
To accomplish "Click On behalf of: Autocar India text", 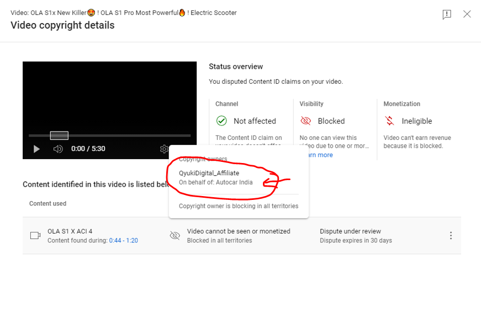I will click(216, 182).
